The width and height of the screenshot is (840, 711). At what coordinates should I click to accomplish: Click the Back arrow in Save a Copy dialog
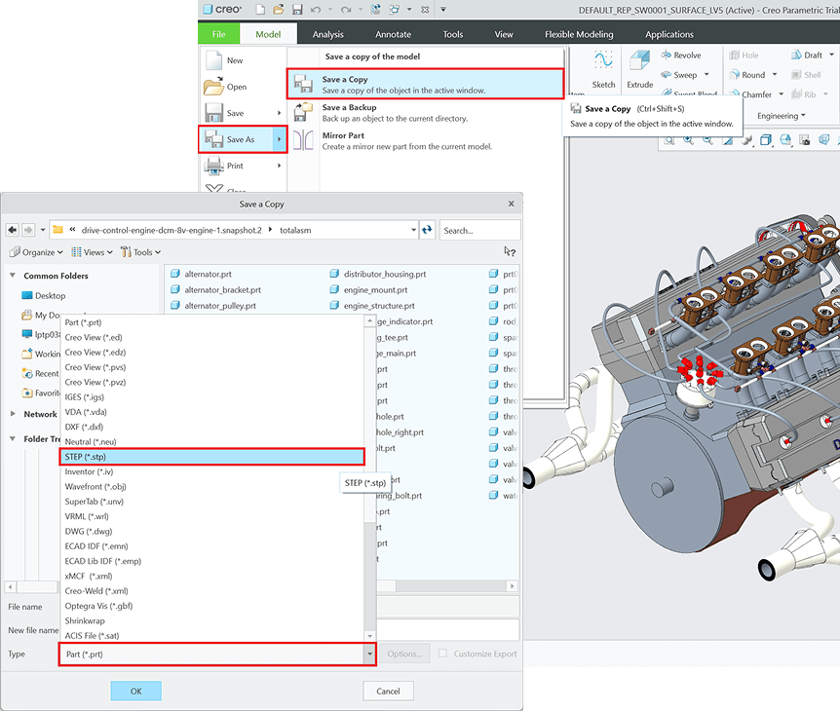tap(13, 230)
